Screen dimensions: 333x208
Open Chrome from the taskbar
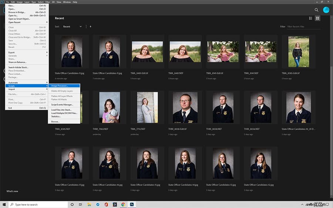click(123, 205)
